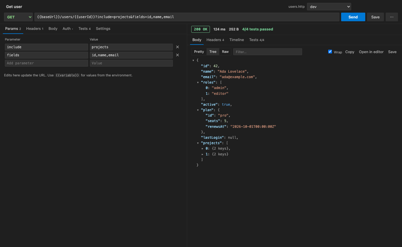The height and width of the screenshot is (247, 402).
Task: Edit the projects value field
Action: (x=131, y=47)
